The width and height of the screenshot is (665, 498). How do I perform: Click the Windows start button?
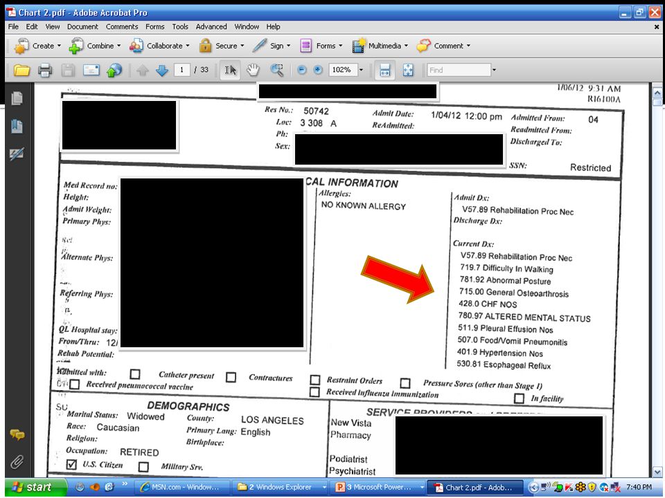tap(35, 487)
